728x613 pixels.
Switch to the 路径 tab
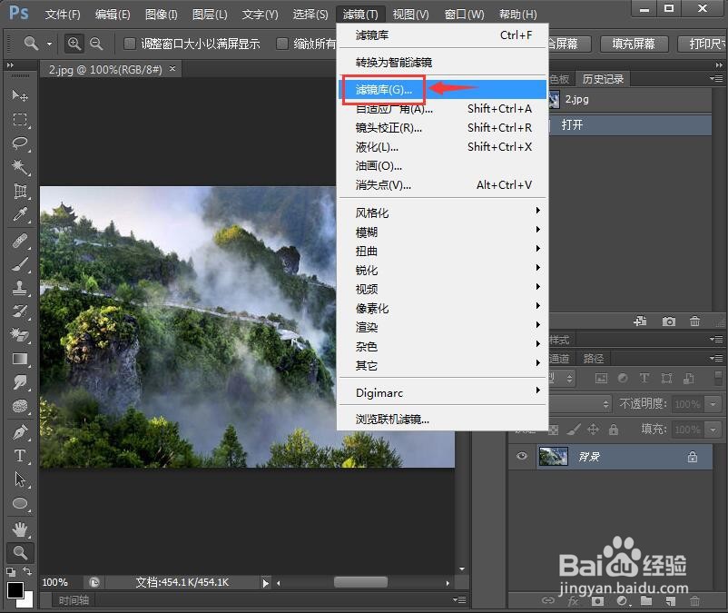pyautogui.click(x=594, y=359)
